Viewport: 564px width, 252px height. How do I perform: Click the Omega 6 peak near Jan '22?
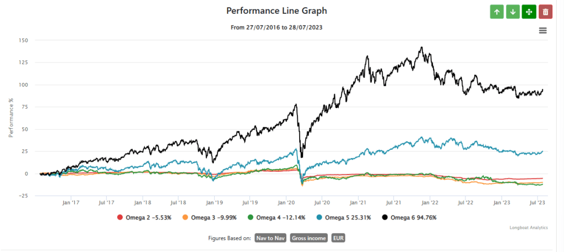[x=421, y=48]
